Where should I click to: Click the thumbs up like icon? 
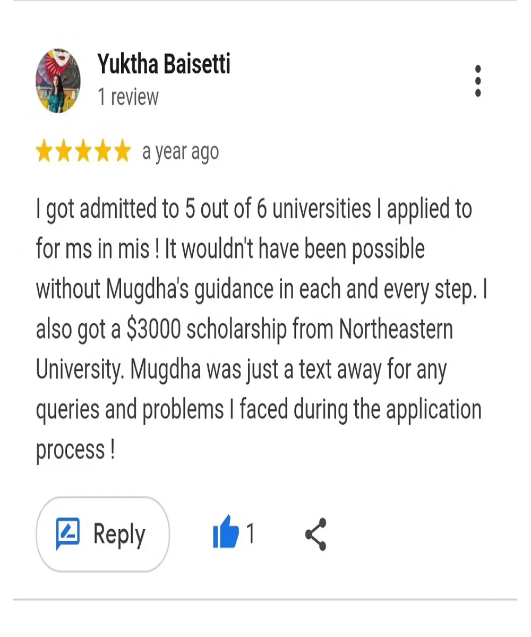[225, 532]
